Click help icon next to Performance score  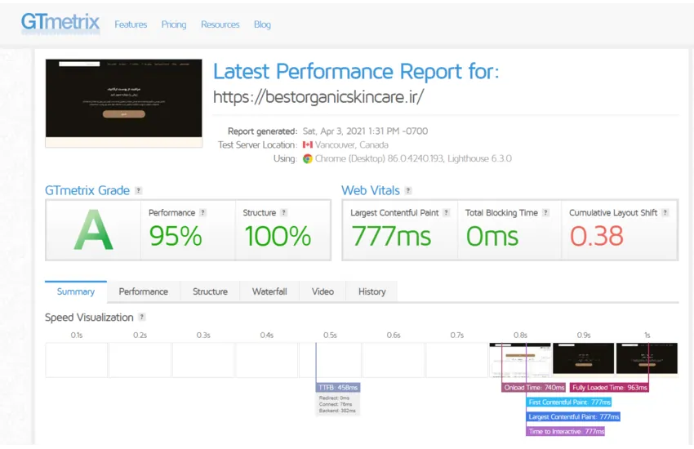(203, 213)
